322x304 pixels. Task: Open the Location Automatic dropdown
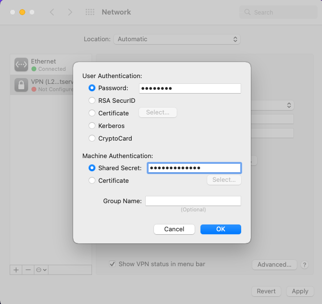(177, 39)
